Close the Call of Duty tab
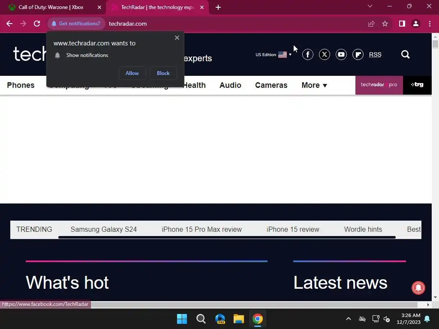This screenshot has width=439, height=329. coord(99,7)
